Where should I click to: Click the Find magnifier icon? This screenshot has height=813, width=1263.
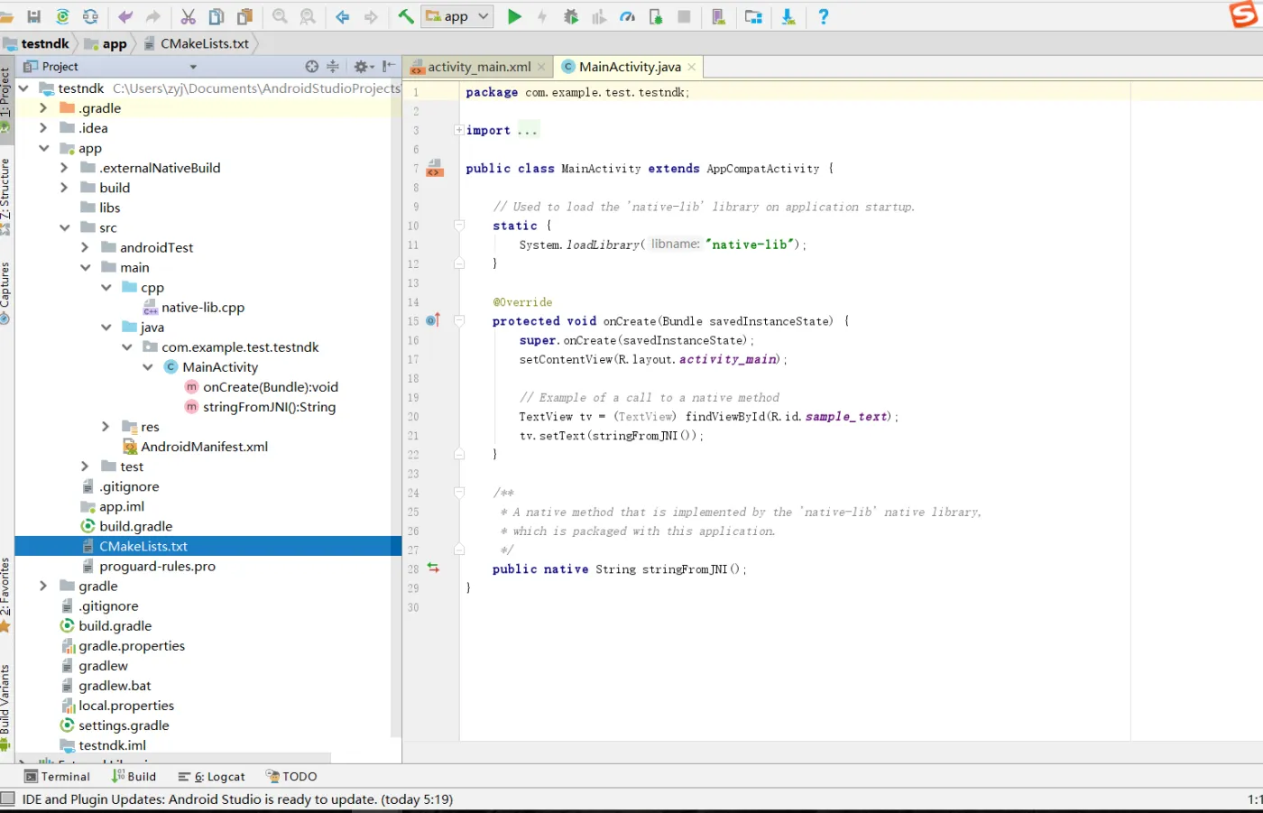(280, 16)
